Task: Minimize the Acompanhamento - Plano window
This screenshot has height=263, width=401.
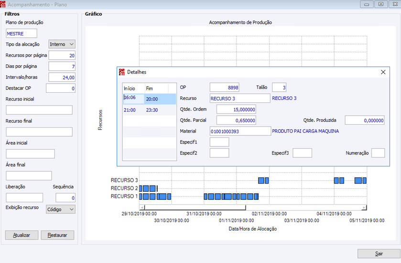Action: click(368, 4)
